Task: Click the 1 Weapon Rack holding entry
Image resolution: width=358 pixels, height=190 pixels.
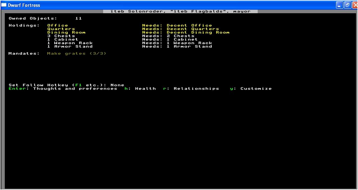Action: pyautogui.click(x=70, y=43)
